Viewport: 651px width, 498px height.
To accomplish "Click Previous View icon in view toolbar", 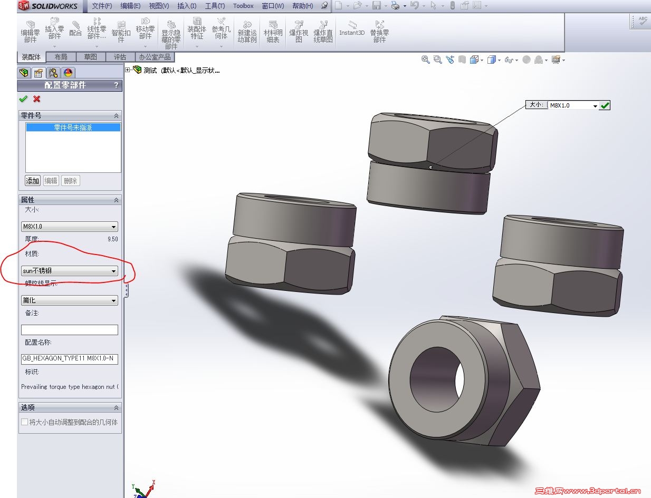I will pyautogui.click(x=450, y=60).
